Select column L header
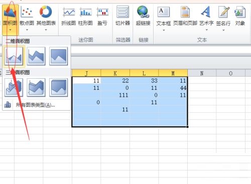 point(144,73)
